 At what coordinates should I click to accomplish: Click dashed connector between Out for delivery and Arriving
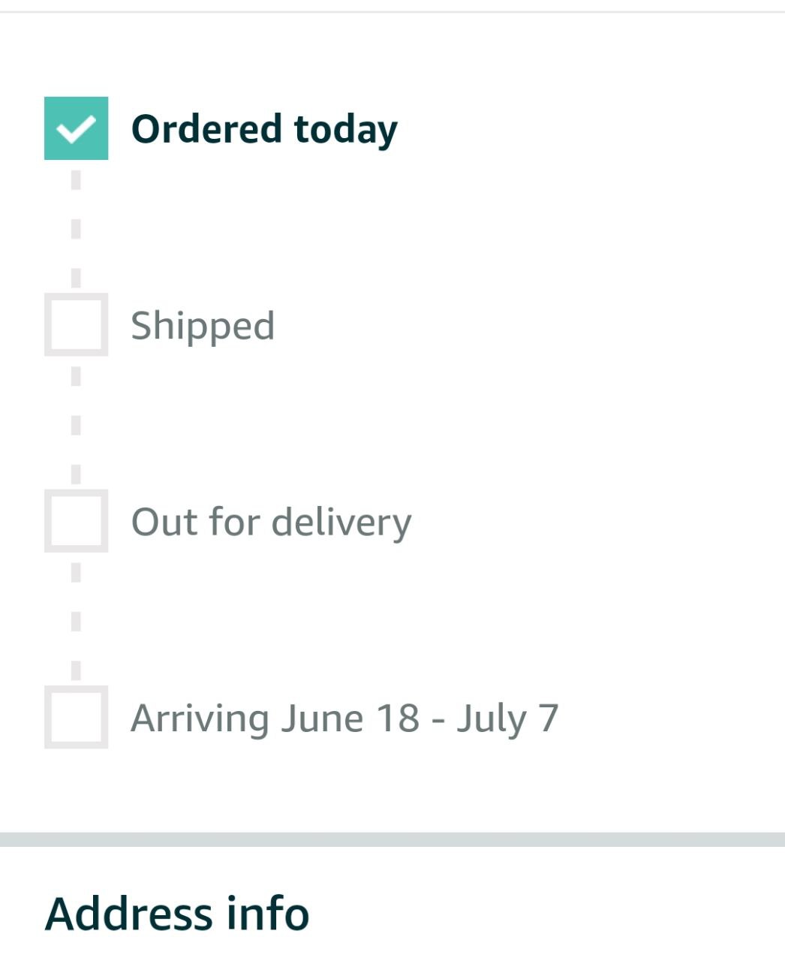tap(76, 622)
